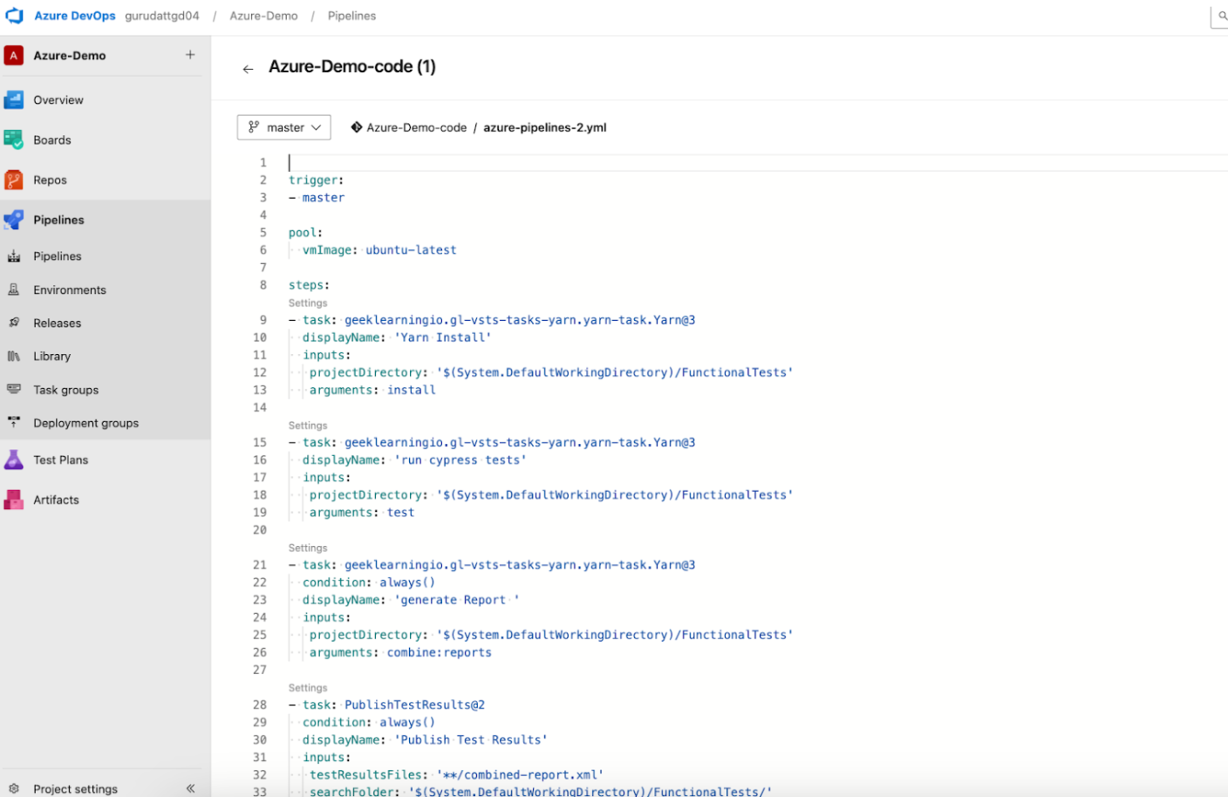The width and height of the screenshot is (1228, 797).
Task: Click the search icon at top right
Action: tap(1222, 16)
